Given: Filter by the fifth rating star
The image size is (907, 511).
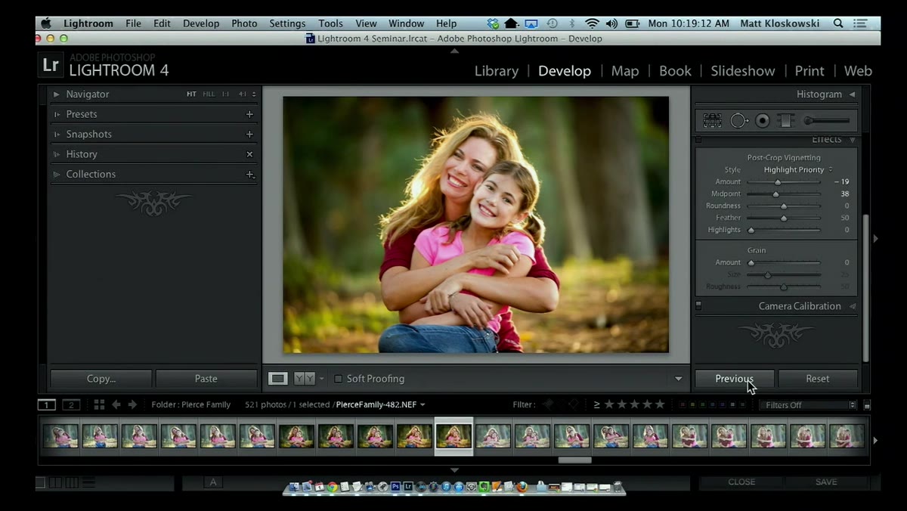Looking at the screenshot, I should 660,404.
